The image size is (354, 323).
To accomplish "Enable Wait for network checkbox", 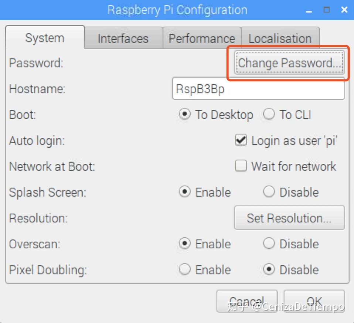I will [241, 166].
